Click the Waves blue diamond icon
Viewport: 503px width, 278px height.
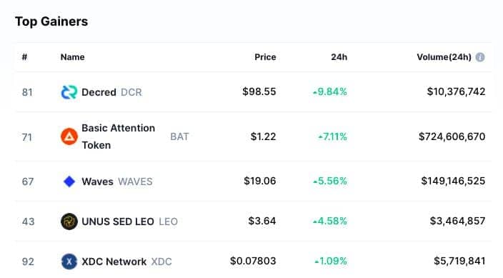pos(69,182)
